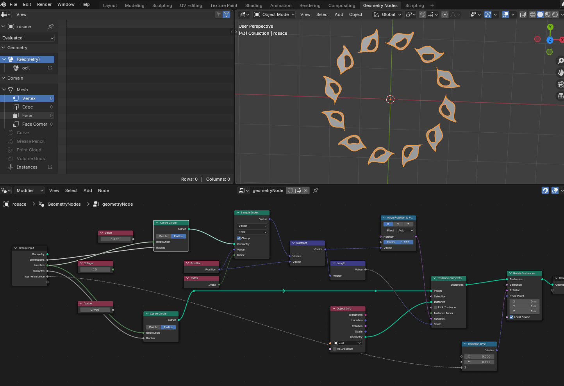
Task: Toggle camera view icon in viewport
Action: (560, 84)
